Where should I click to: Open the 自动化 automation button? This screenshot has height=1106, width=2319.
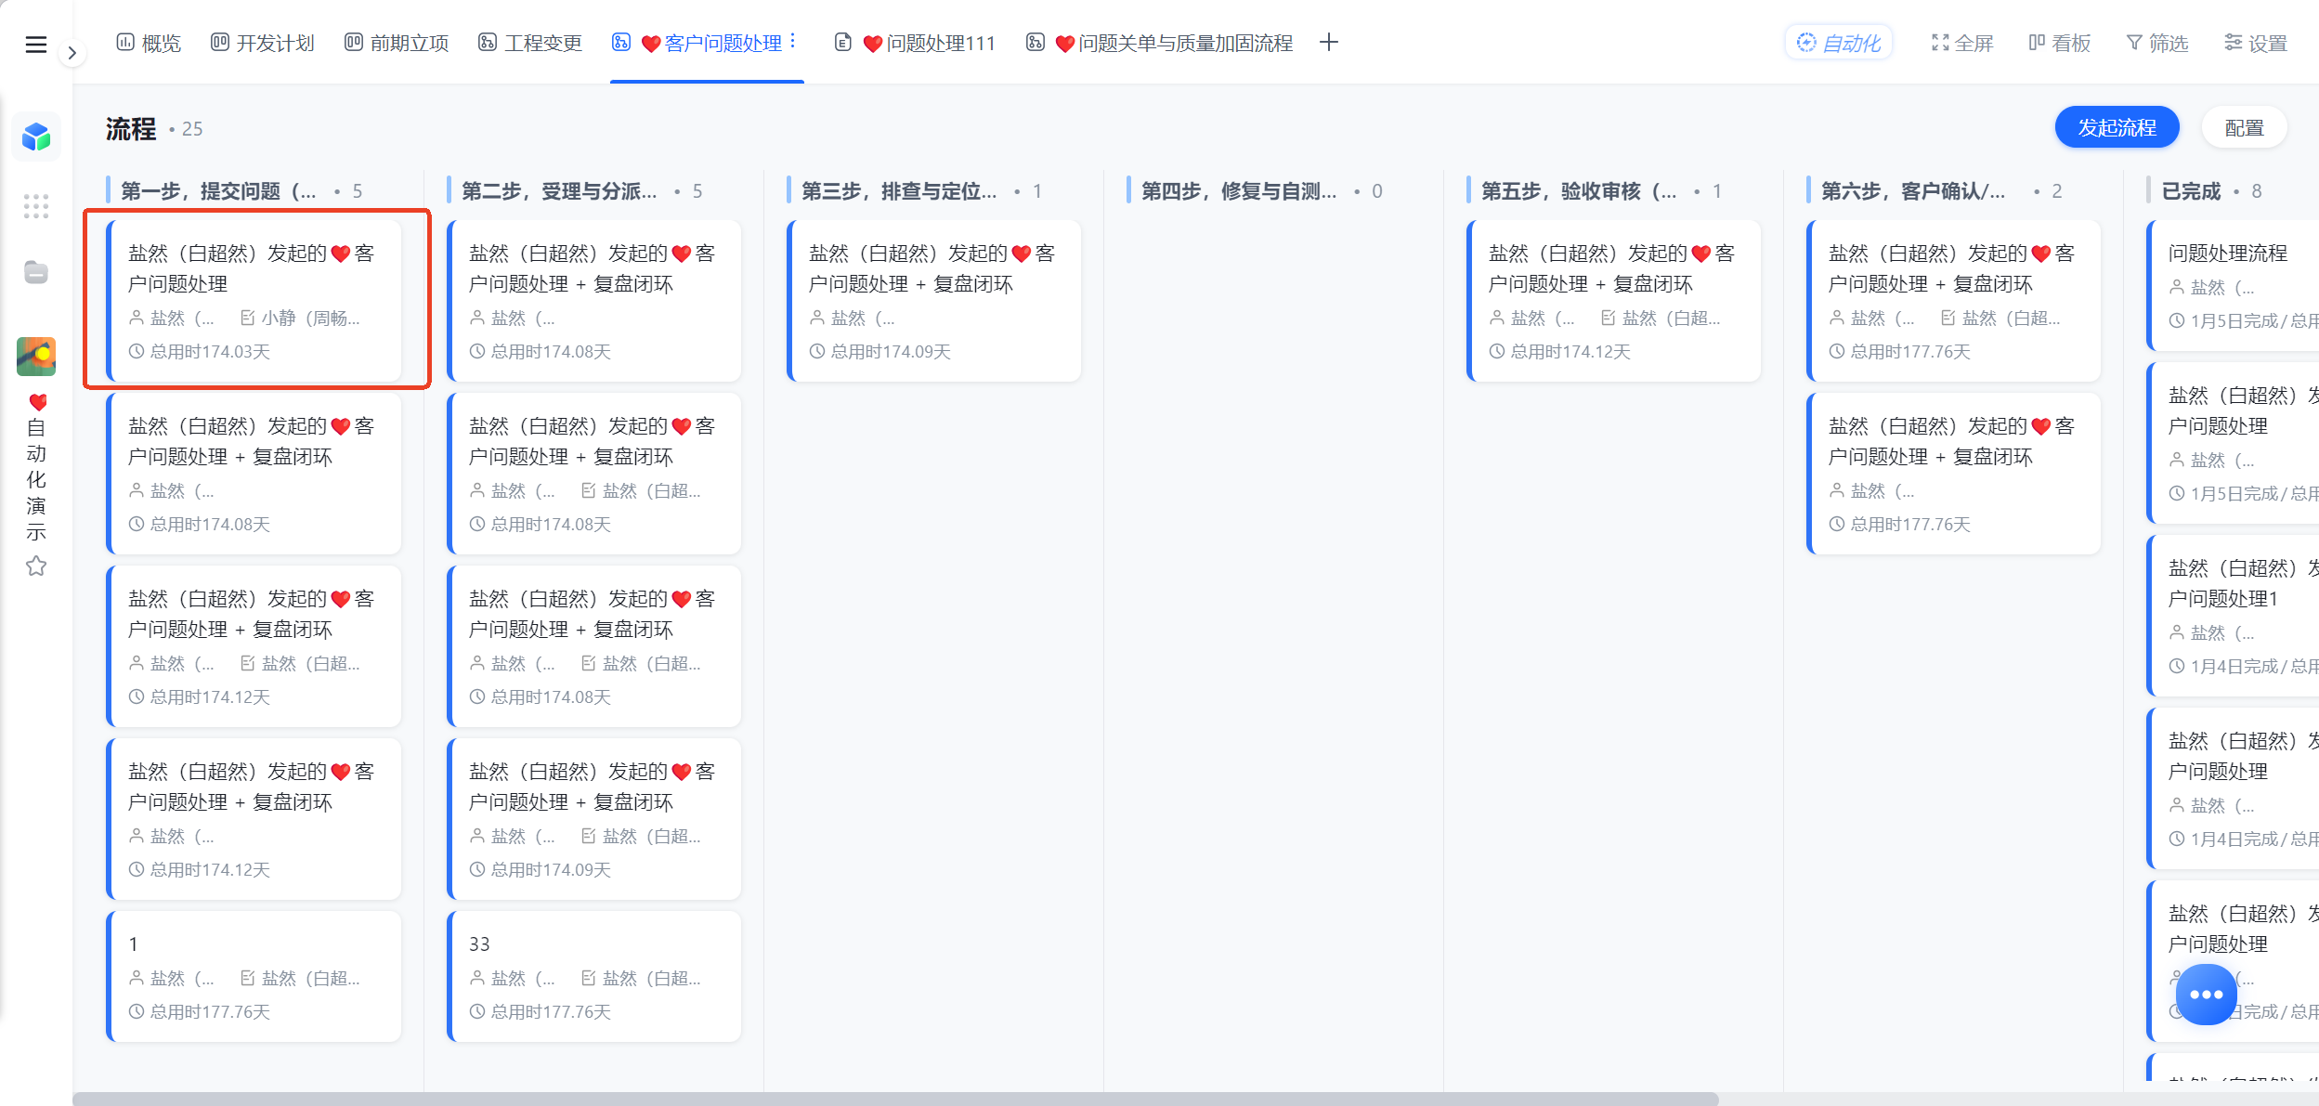[x=1839, y=43]
